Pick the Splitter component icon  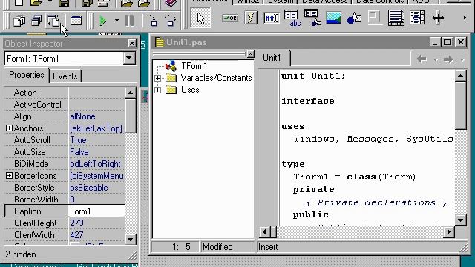(438, 18)
